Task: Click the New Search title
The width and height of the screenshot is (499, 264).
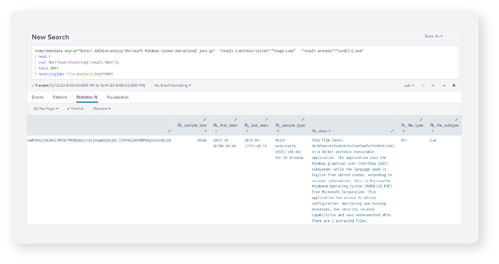Action: click(x=50, y=37)
